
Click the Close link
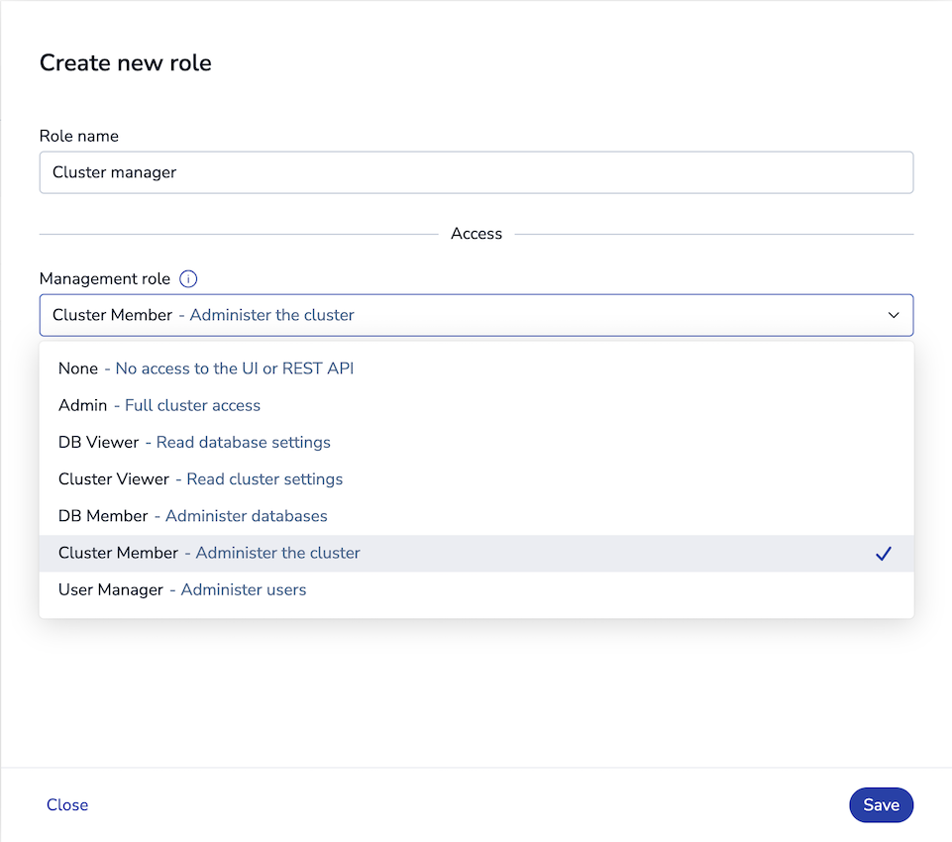point(66,804)
